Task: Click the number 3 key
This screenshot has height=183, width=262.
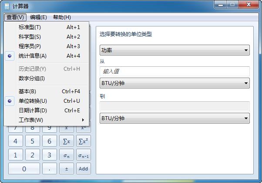Action: [x=50, y=155]
